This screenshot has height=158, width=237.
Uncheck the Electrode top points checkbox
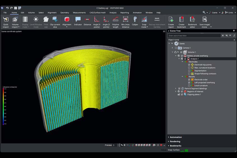[x=189, y=65]
